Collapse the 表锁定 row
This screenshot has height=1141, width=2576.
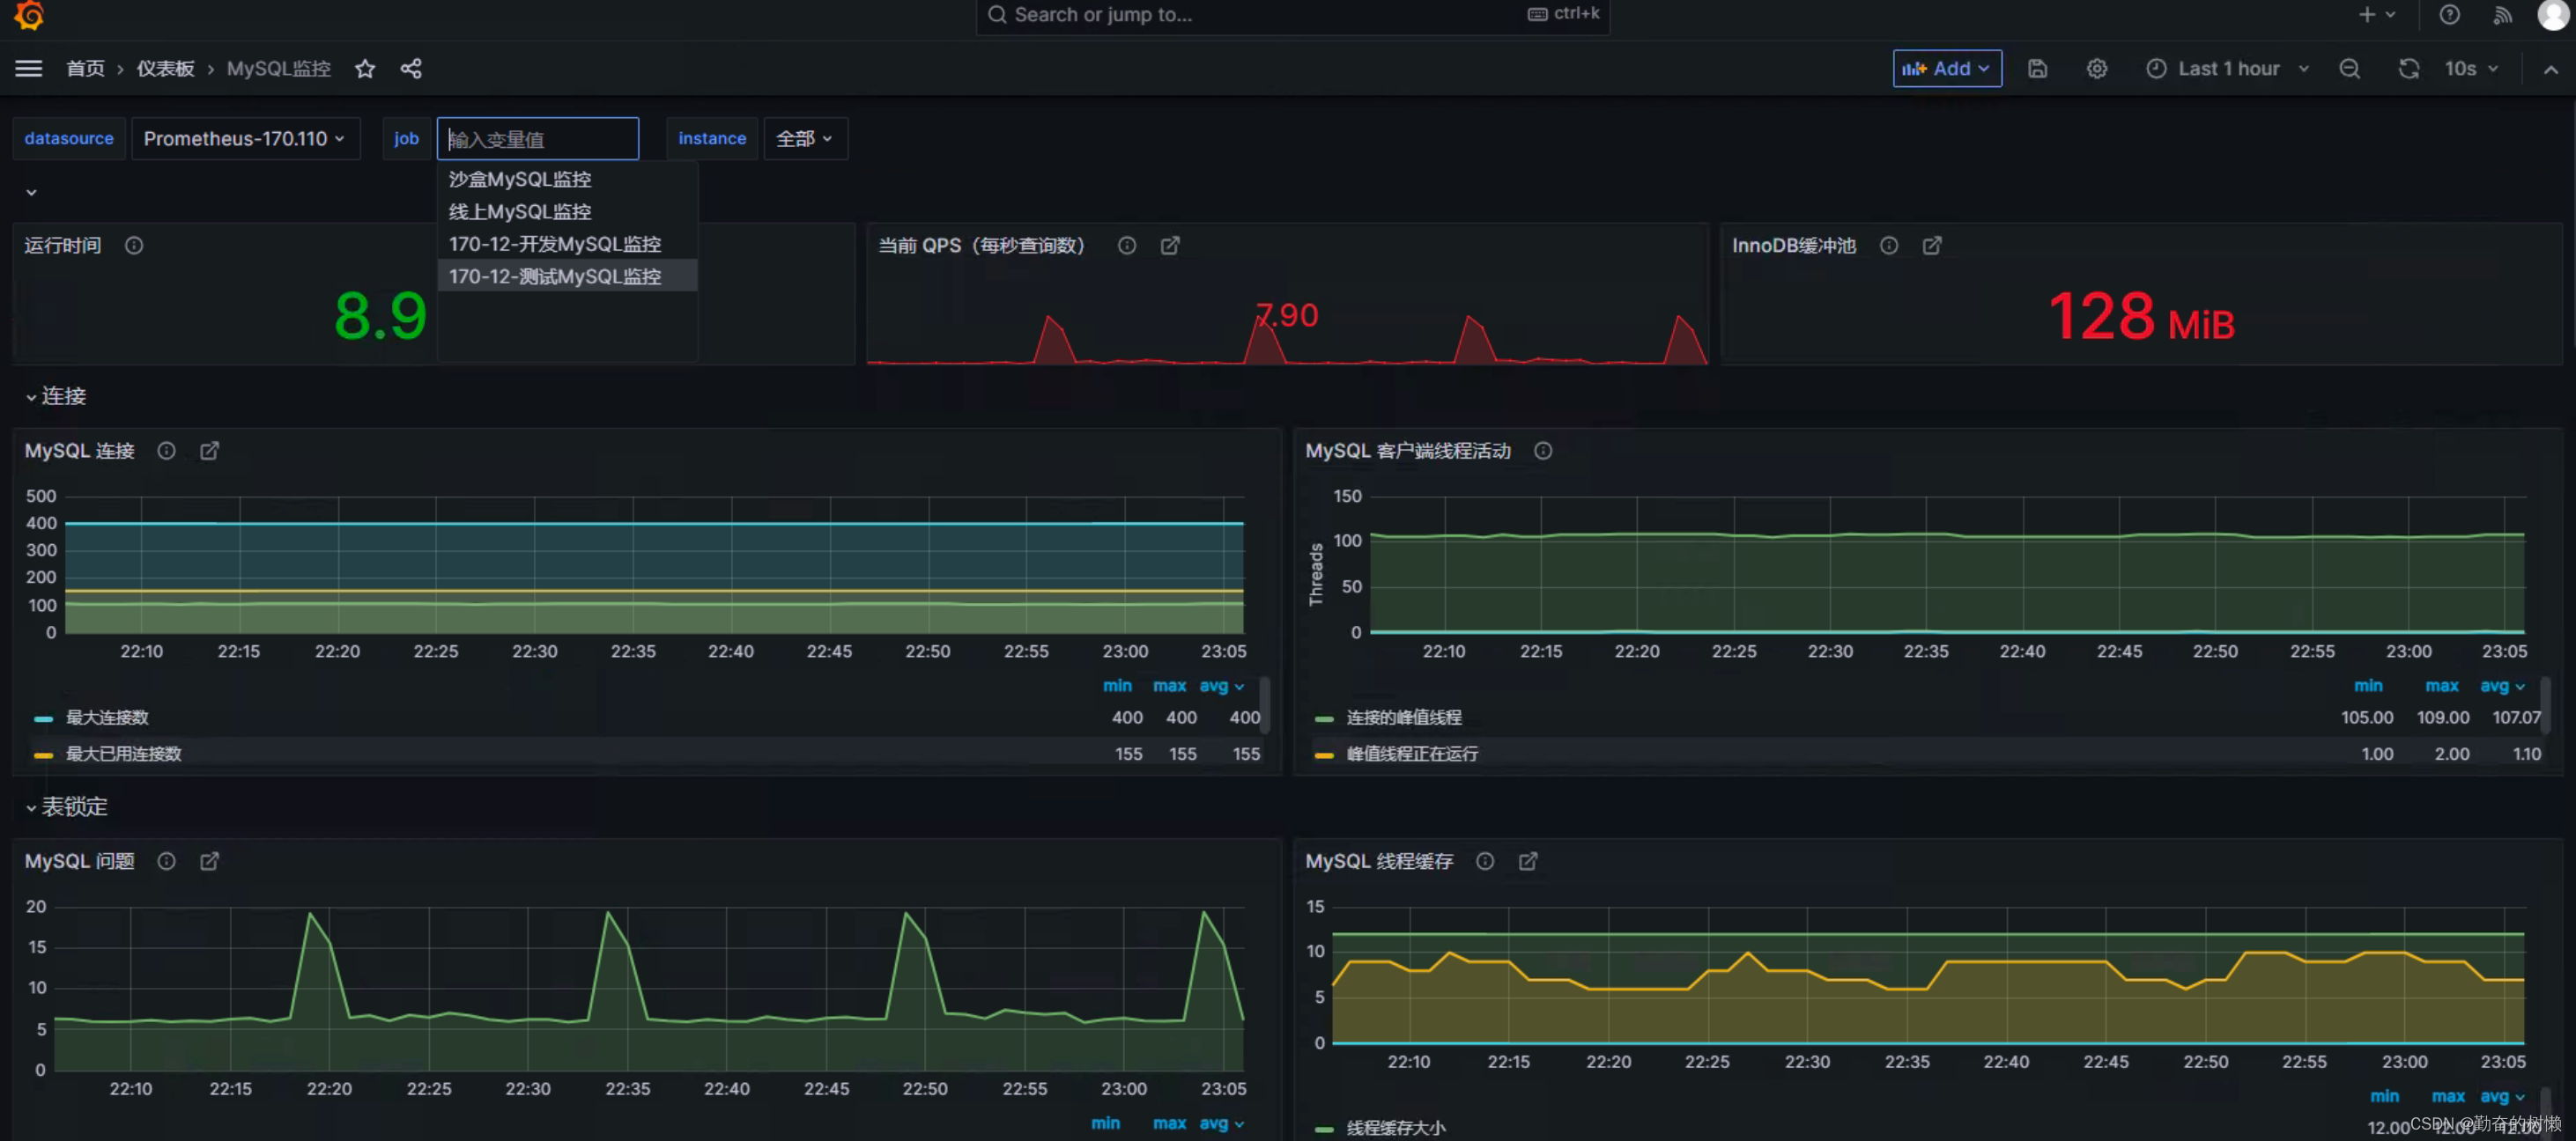[x=66, y=806]
